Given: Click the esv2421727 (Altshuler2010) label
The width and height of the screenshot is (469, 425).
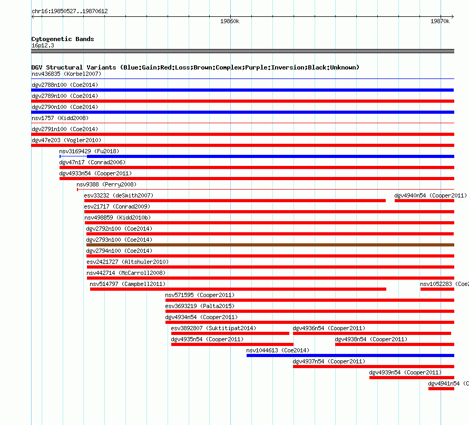Looking at the screenshot, I should pyautogui.click(x=128, y=262).
